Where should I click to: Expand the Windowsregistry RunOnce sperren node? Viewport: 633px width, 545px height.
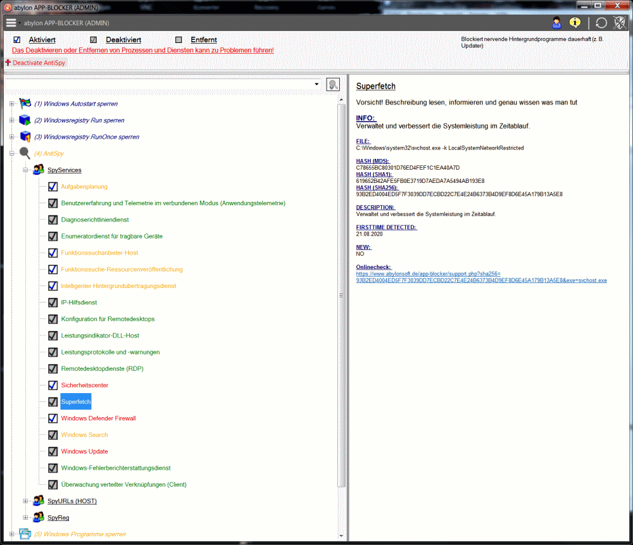point(11,137)
